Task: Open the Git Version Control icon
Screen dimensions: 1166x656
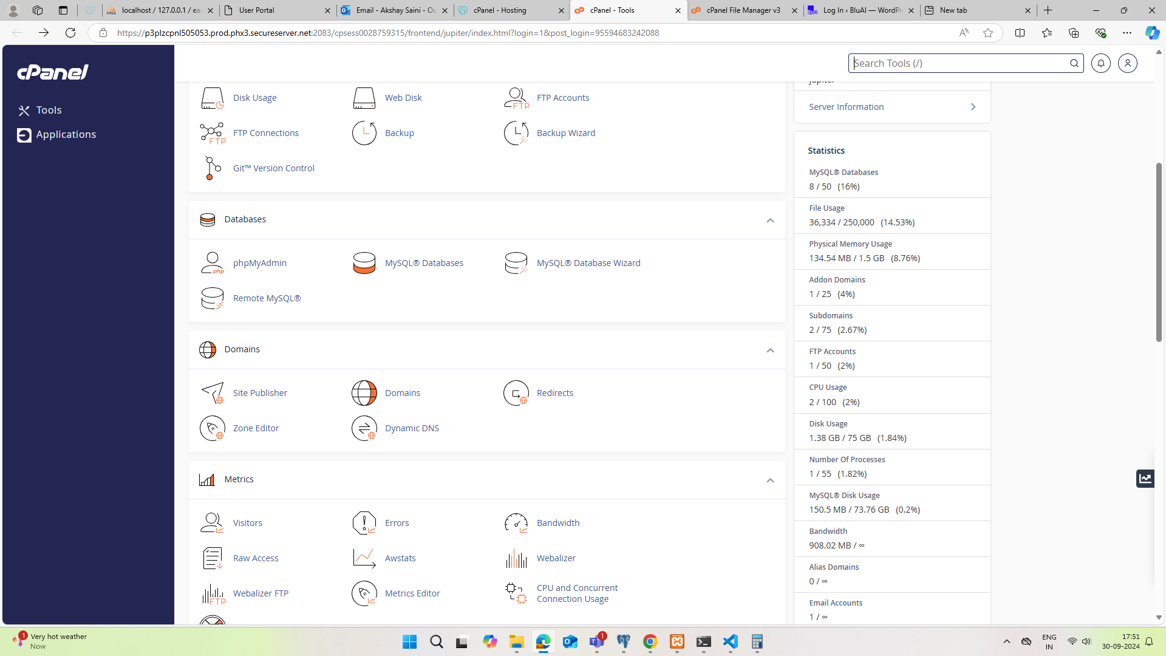Action: tap(213, 168)
